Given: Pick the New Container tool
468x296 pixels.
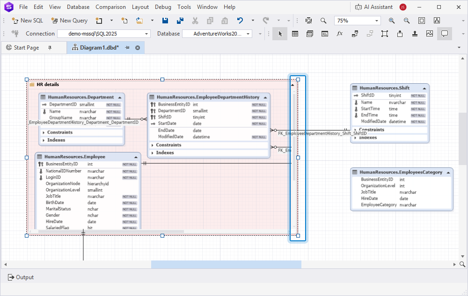Looking at the screenshot, I should pyautogui.click(x=385, y=34).
